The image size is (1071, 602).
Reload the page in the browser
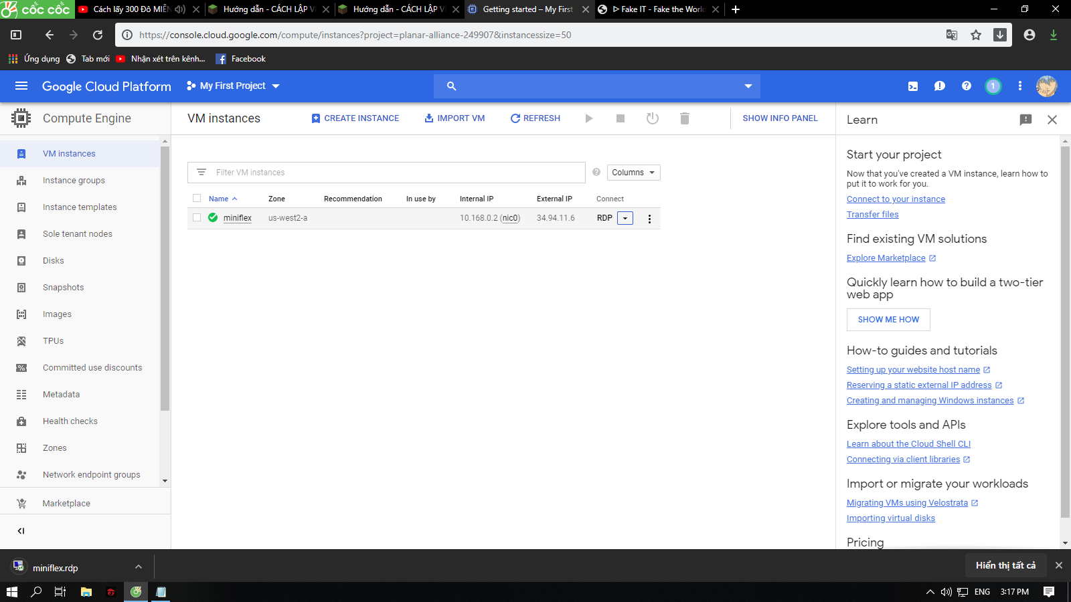pos(98,35)
